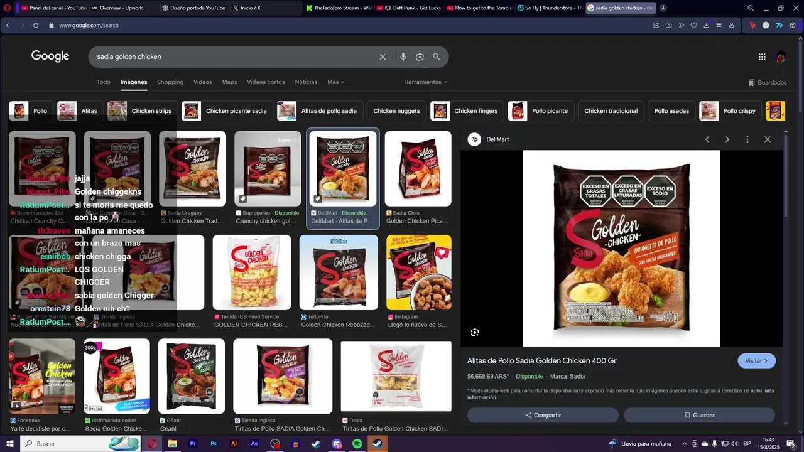Run the search with the magnifier icon
804x452 pixels.
pyautogui.click(x=437, y=56)
